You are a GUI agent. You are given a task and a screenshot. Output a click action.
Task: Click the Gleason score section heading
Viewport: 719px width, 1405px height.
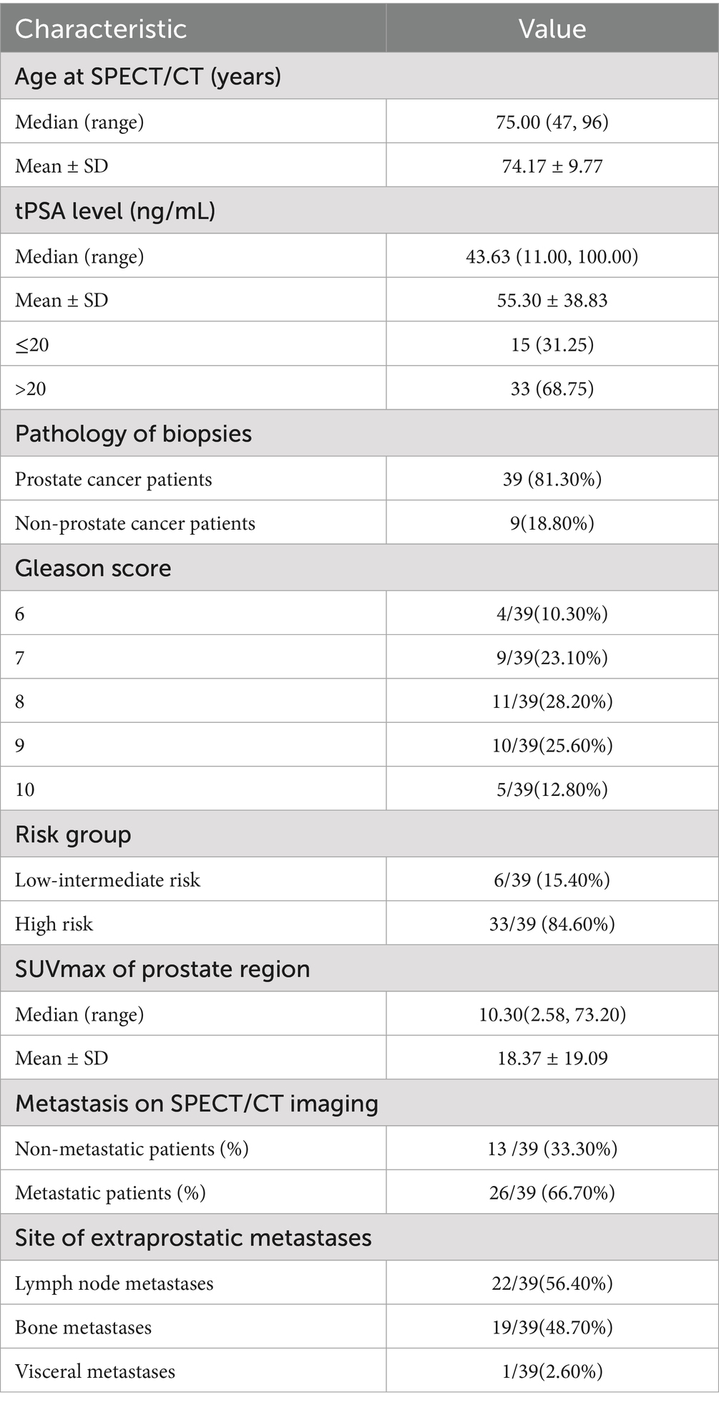pyautogui.click(x=93, y=568)
